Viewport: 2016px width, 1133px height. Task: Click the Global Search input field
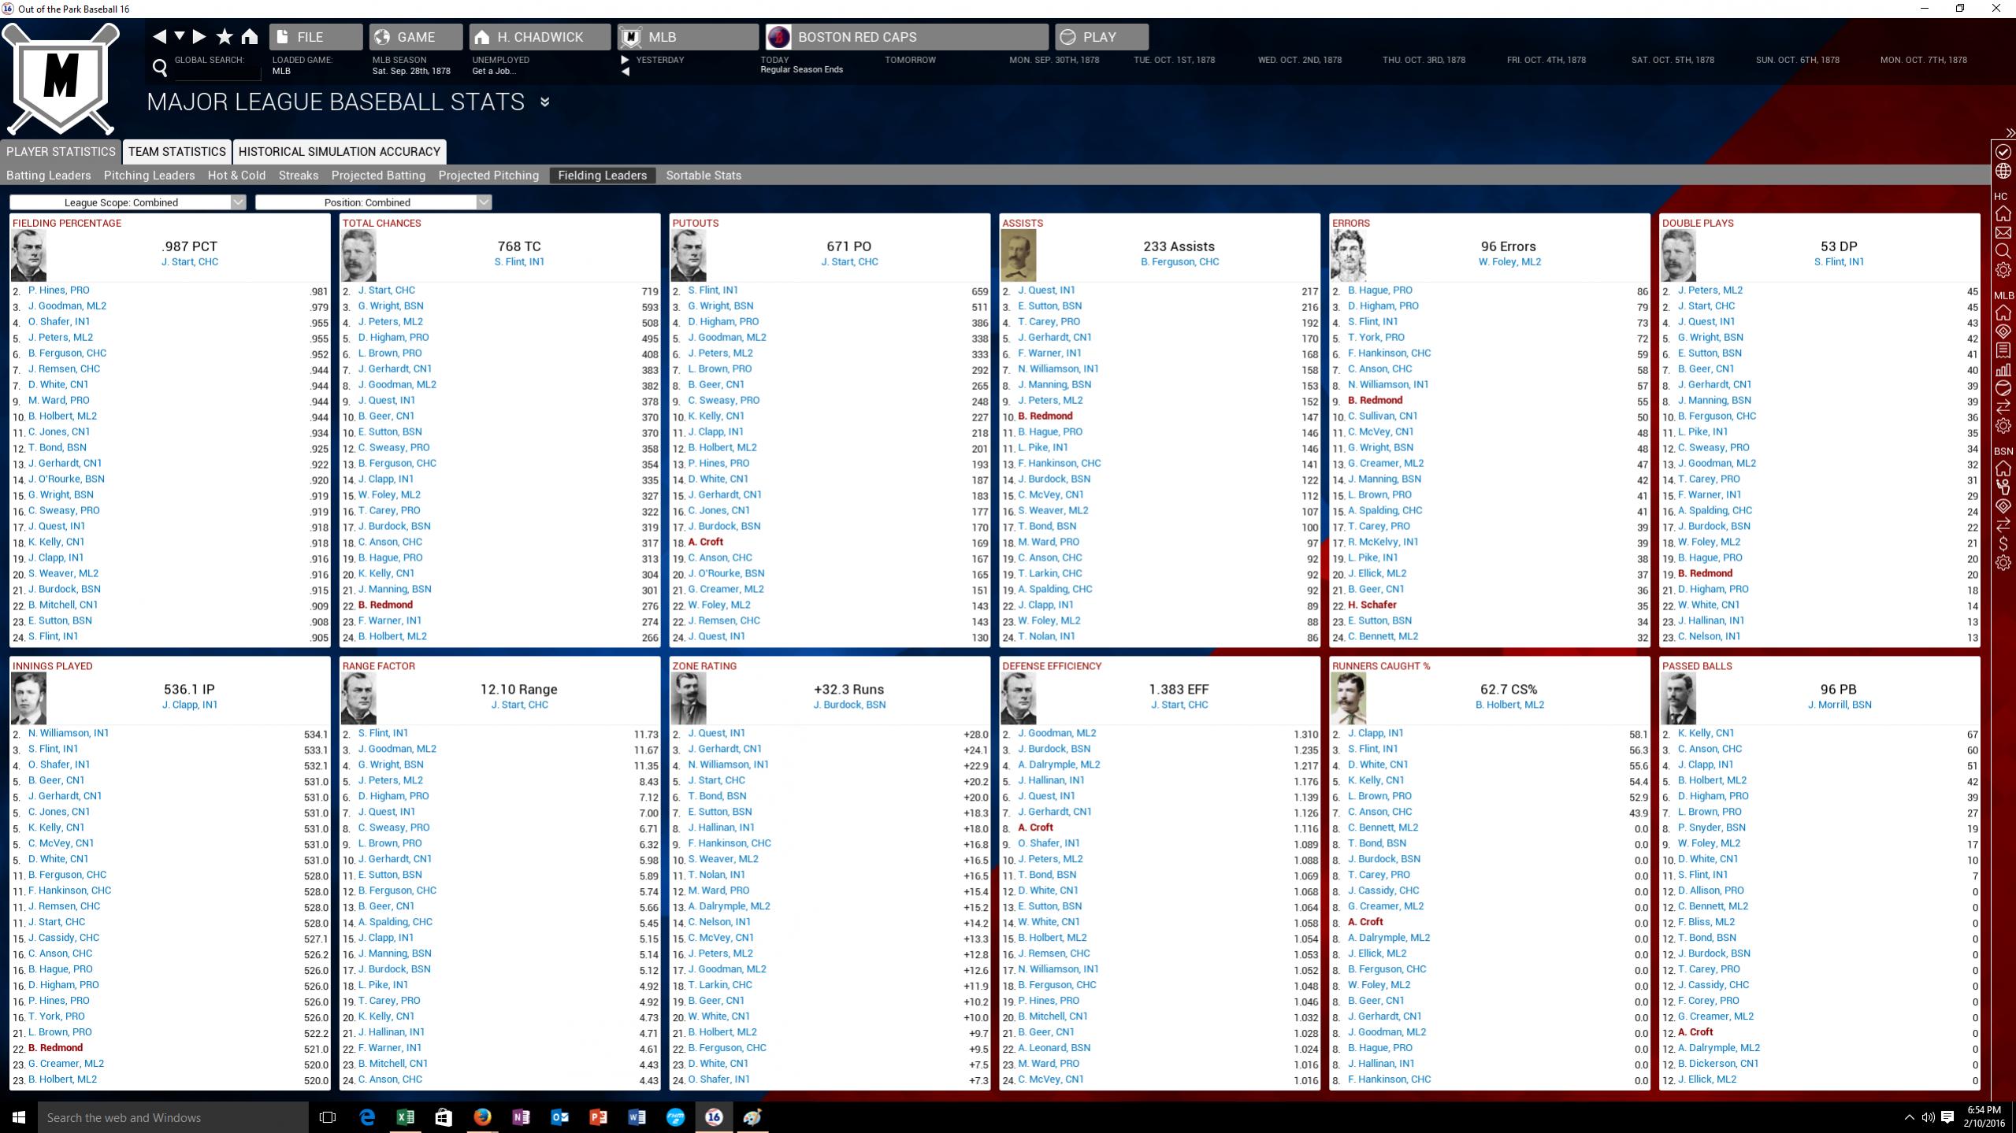pos(216,72)
